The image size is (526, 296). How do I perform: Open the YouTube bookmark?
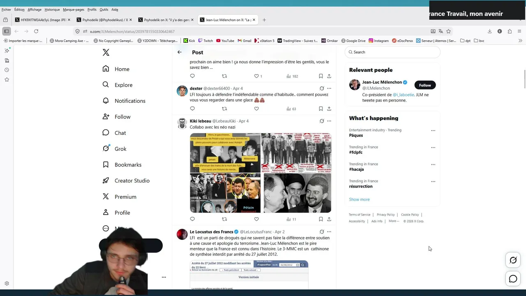point(225,41)
